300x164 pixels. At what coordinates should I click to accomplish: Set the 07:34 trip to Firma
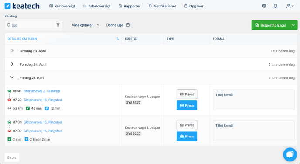pos(187,136)
